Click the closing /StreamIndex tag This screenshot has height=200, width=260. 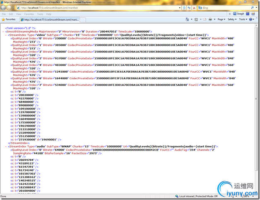(19, 143)
